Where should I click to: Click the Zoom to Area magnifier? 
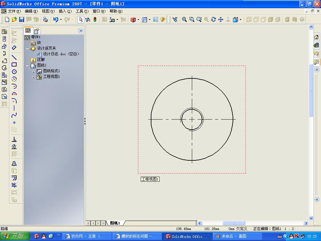point(192,19)
